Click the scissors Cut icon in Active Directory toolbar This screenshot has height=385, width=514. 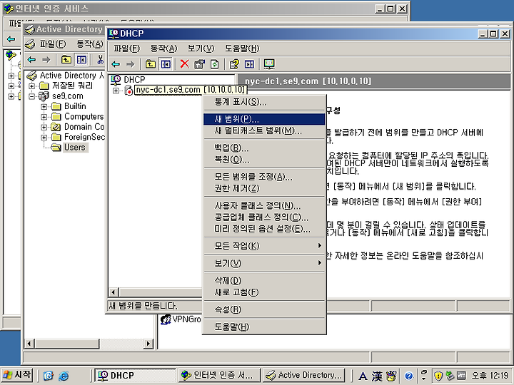pyautogui.click(x=101, y=60)
